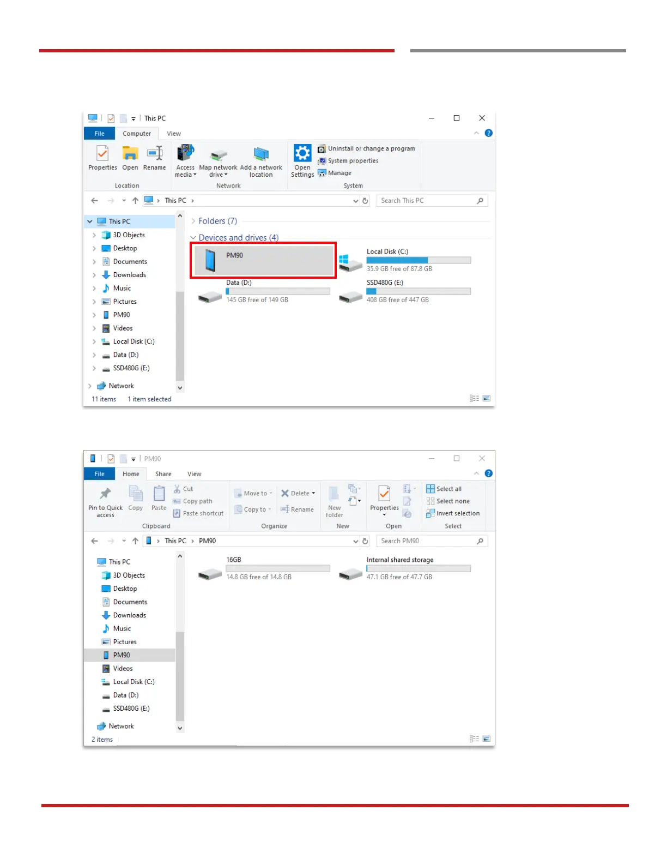Refresh the This PC address bar
667x864 pixels.
click(x=365, y=201)
